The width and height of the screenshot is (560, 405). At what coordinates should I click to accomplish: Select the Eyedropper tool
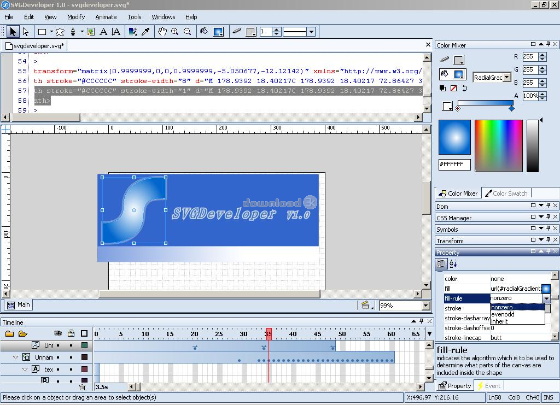[145, 32]
